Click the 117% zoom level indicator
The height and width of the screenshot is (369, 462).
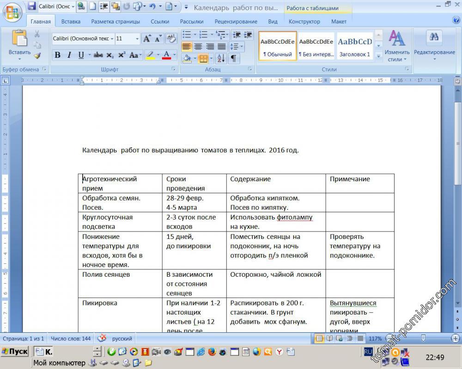[x=375, y=339]
